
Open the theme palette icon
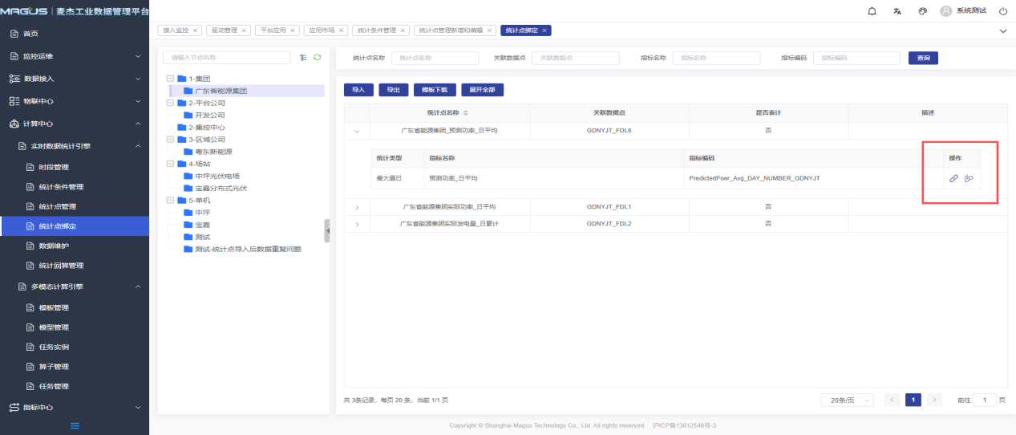(922, 11)
